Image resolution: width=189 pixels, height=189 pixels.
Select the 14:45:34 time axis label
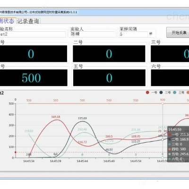[x=29, y=161]
